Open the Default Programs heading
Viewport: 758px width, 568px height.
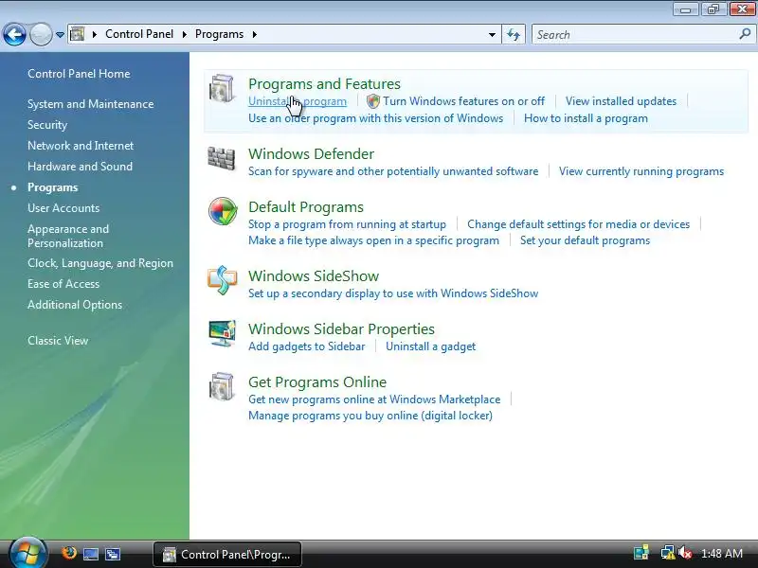click(306, 207)
